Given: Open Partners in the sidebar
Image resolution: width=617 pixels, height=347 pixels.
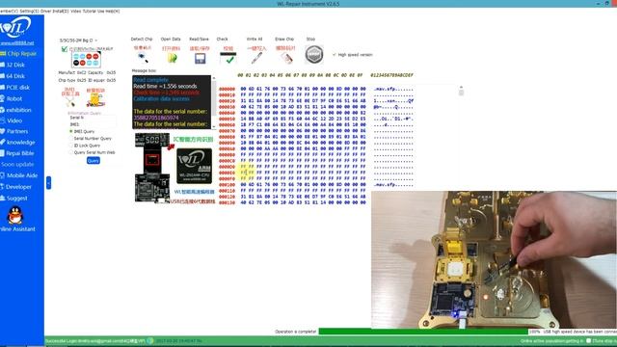Looking at the screenshot, I should [14, 131].
